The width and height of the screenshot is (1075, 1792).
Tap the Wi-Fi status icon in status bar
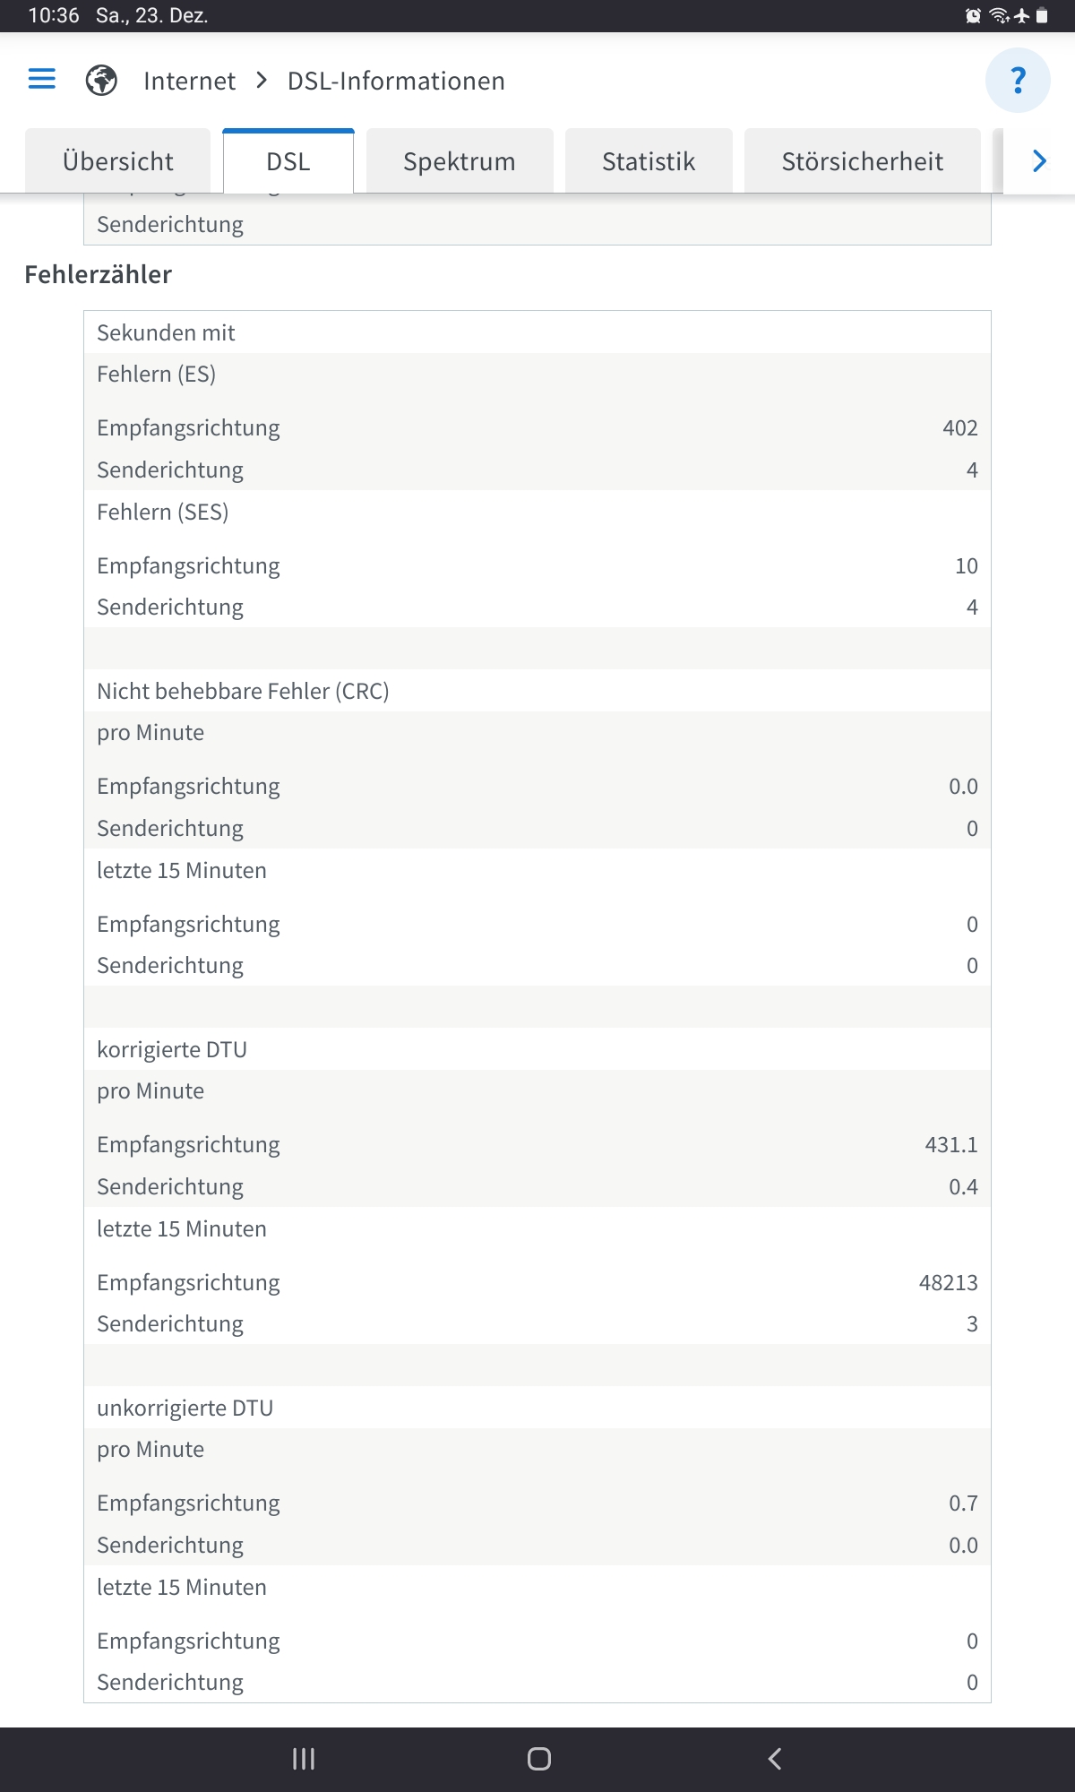tap(997, 14)
